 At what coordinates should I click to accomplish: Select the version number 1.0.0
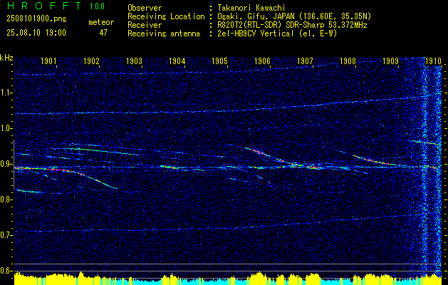97,6
